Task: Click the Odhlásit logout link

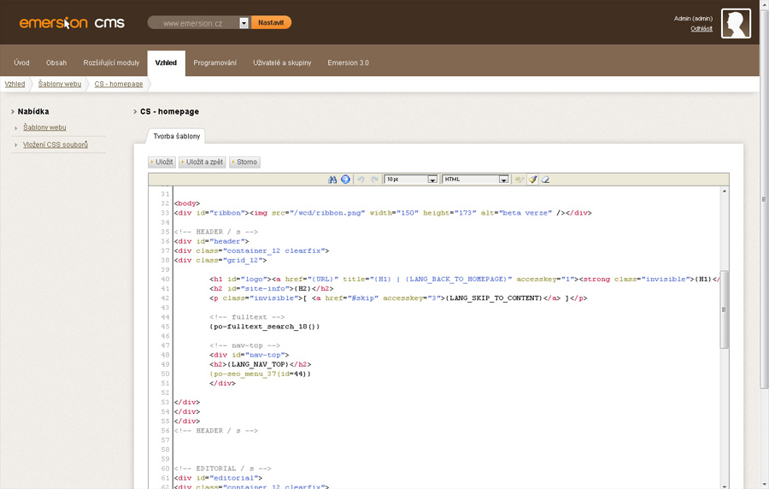Action: click(701, 29)
